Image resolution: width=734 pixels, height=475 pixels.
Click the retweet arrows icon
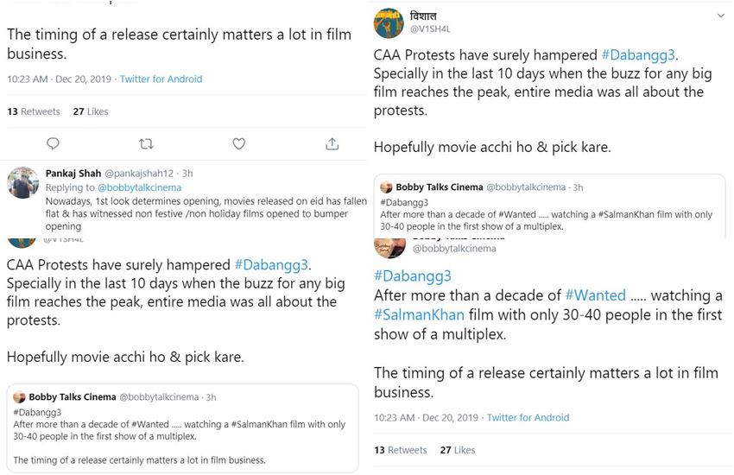pos(146,143)
